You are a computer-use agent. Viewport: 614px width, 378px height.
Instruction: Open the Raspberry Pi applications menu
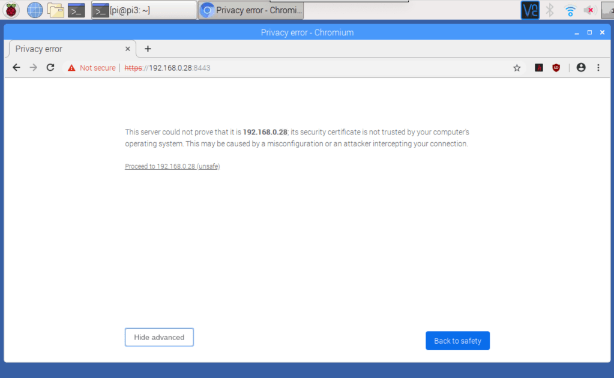11,10
